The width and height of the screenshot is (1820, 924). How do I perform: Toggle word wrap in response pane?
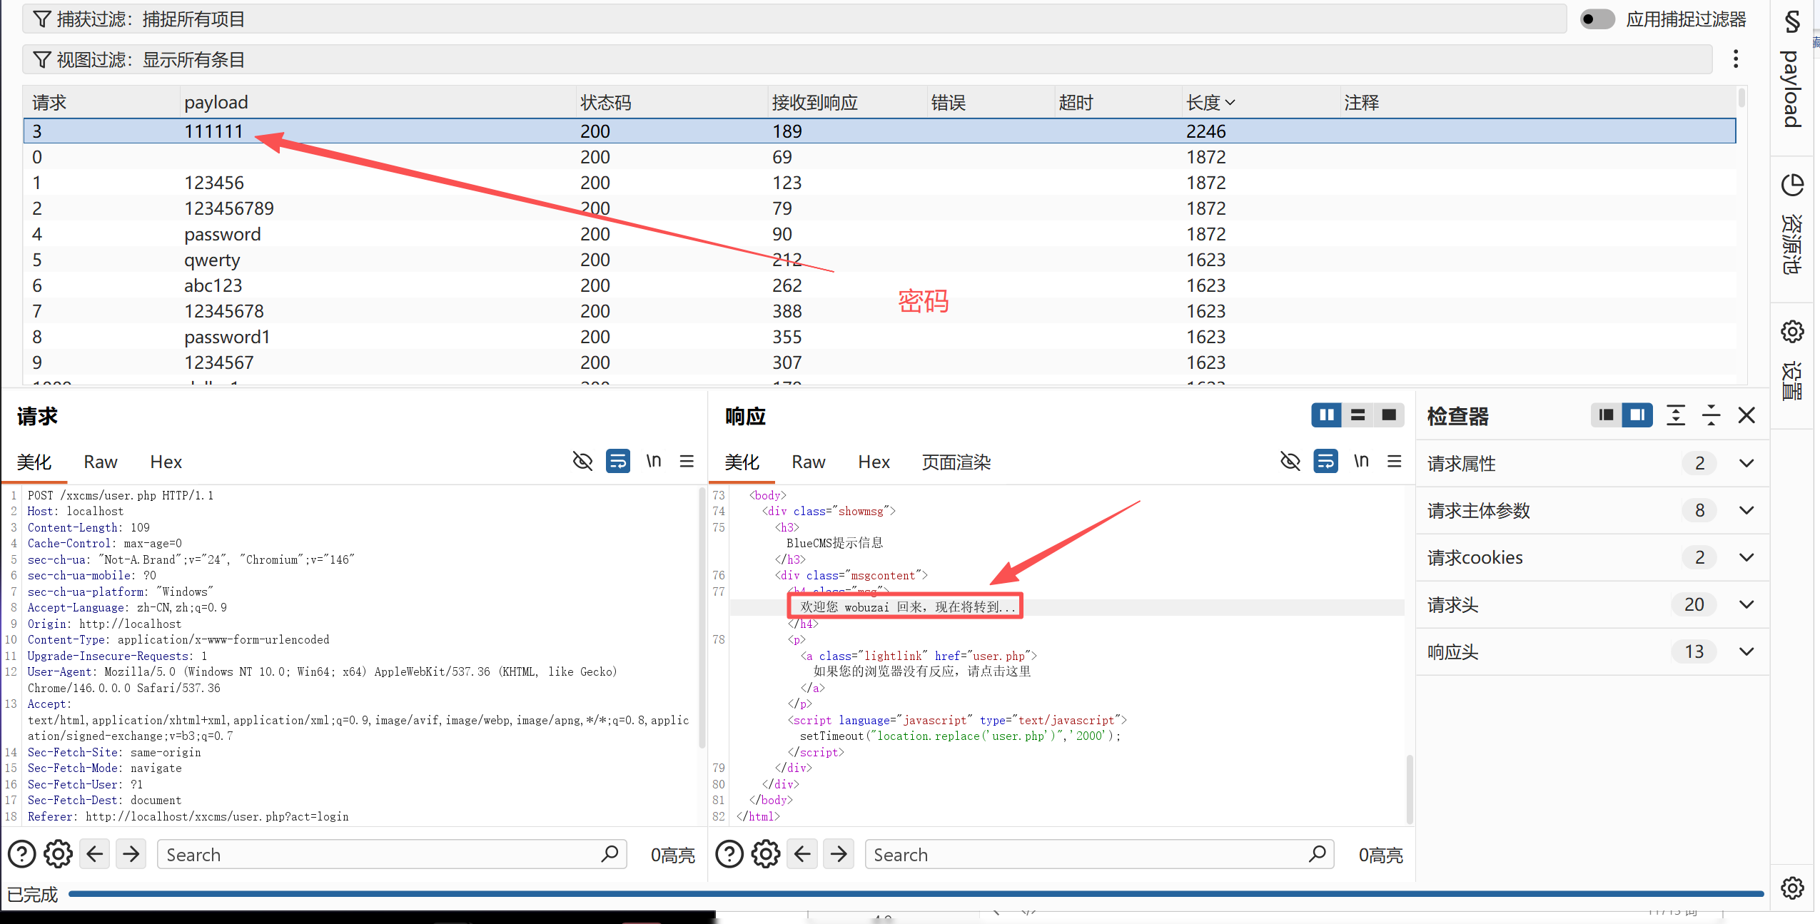[x=1325, y=461]
